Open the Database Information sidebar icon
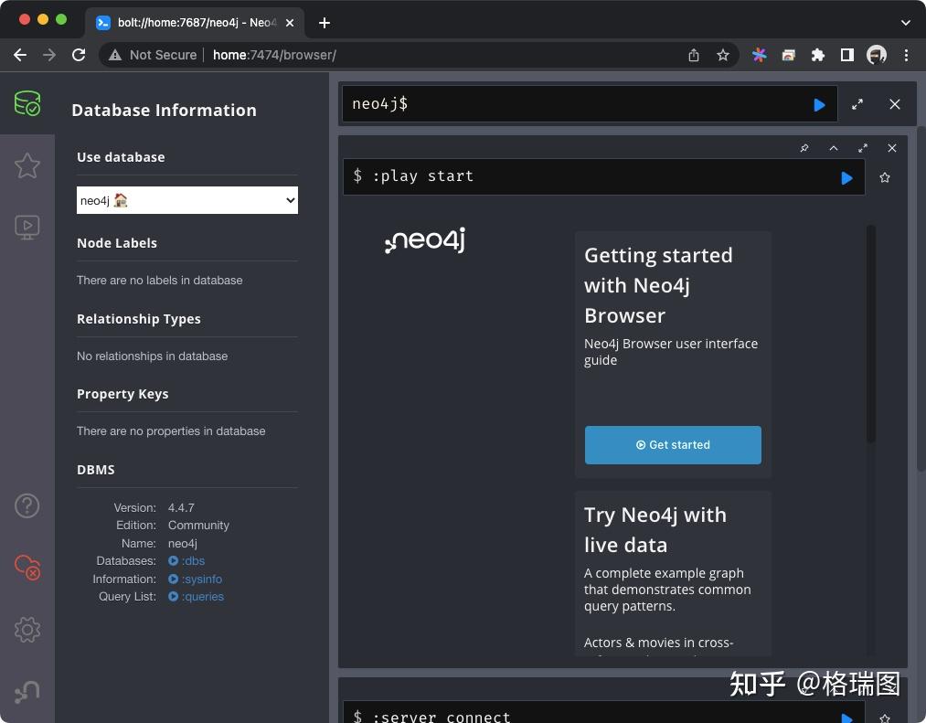The image size is (926, 723). point(27,103)
